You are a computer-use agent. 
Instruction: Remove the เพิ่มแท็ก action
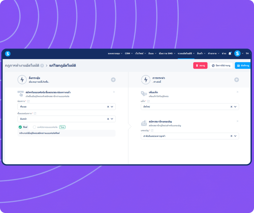[x=238, y=92]
